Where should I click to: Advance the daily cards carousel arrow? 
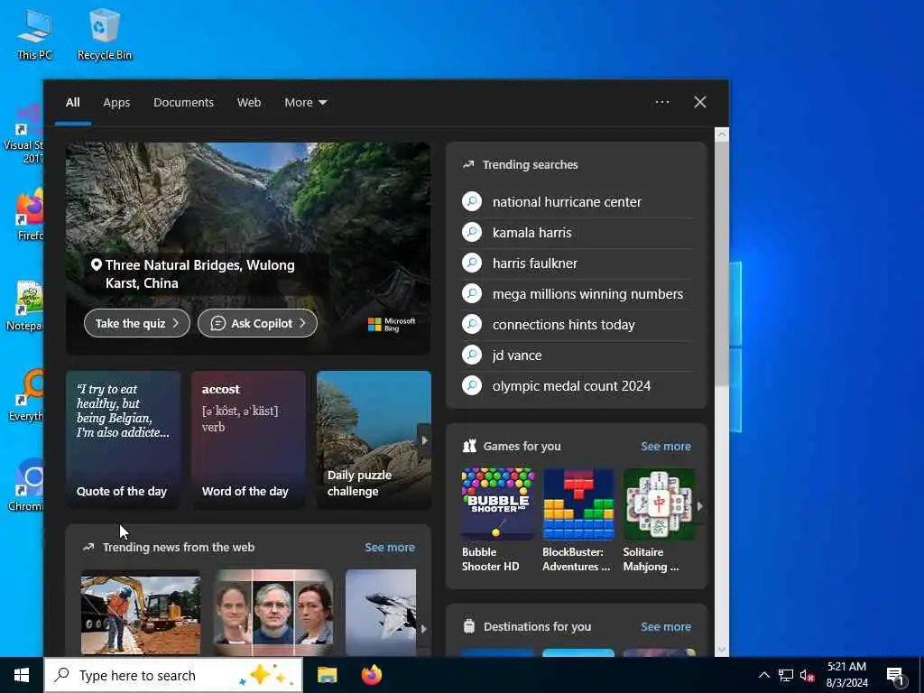424,440
